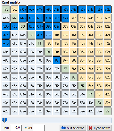Deselect the AQo hand cell
Viewport: 114px width, 131px height.
point(6,27)
